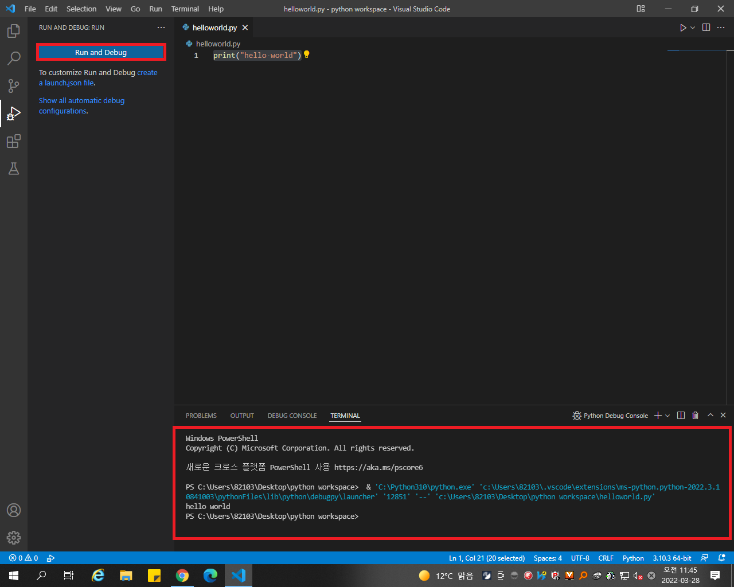Viewport: 734px width, 587px height.
Task: Add a new terminal with plus icon
Action: click(658, 416)
